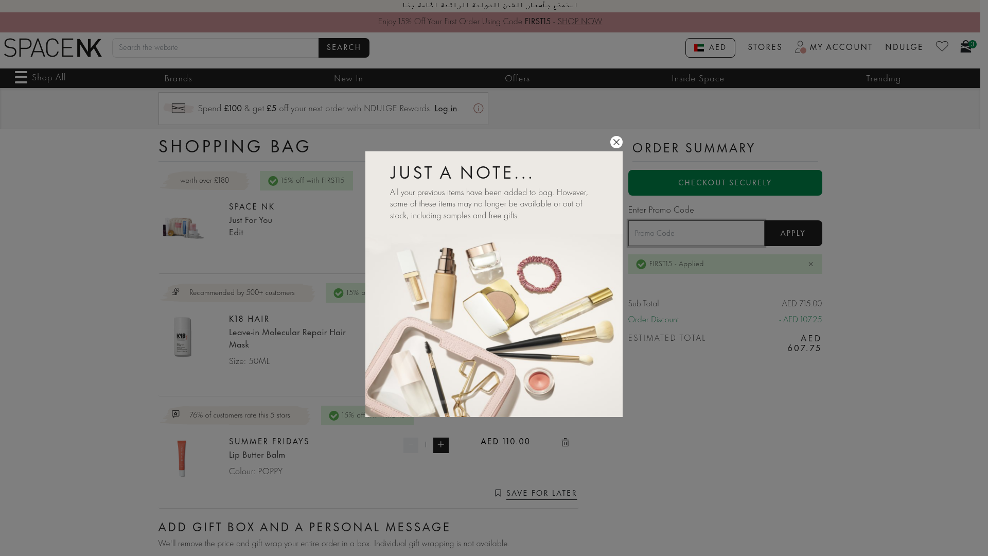Click the NDULGE rewards info icon
Image resolution: width=988 pixels, height=556 pixels.
tap(478, 109)
